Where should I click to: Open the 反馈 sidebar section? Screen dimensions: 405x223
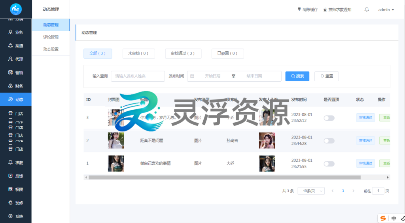[x=16, y=176]
